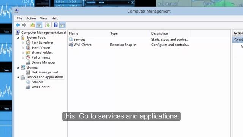Expand the Shared Folders node arrow

pos(23,53)
